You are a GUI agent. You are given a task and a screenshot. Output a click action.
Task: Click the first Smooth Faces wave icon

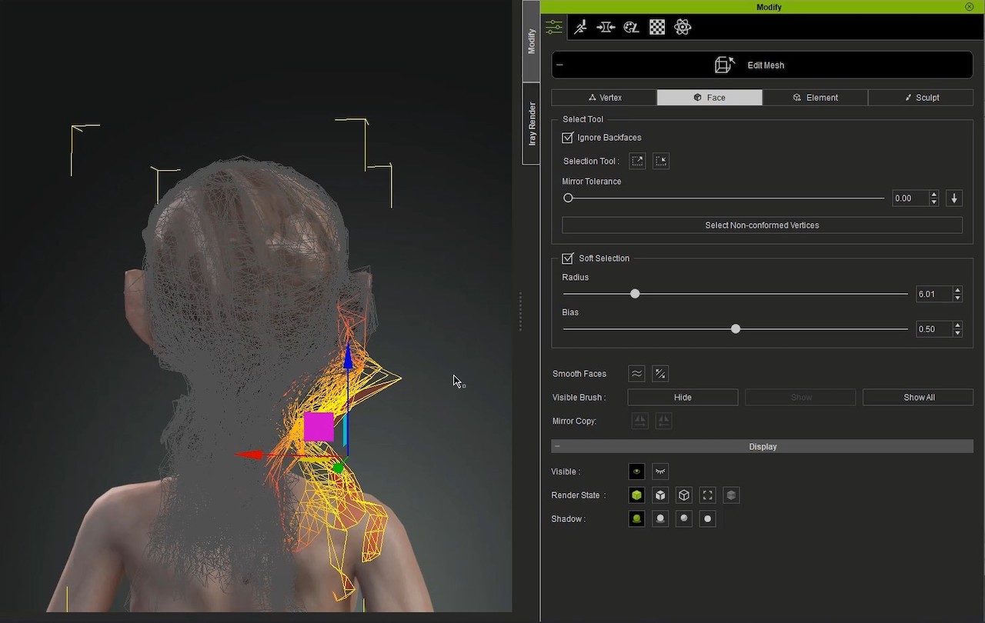(x=636, y=374)
